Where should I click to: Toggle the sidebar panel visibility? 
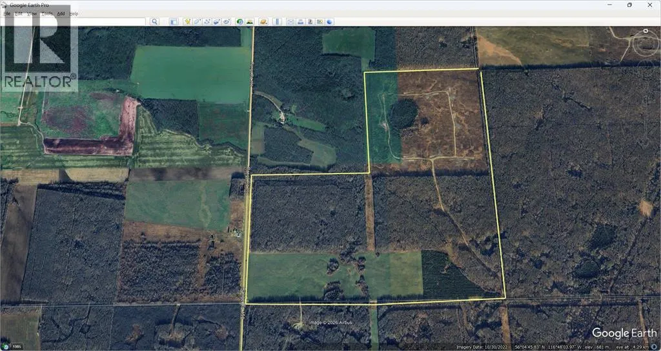pyautogui.click(x=174, y=21)
